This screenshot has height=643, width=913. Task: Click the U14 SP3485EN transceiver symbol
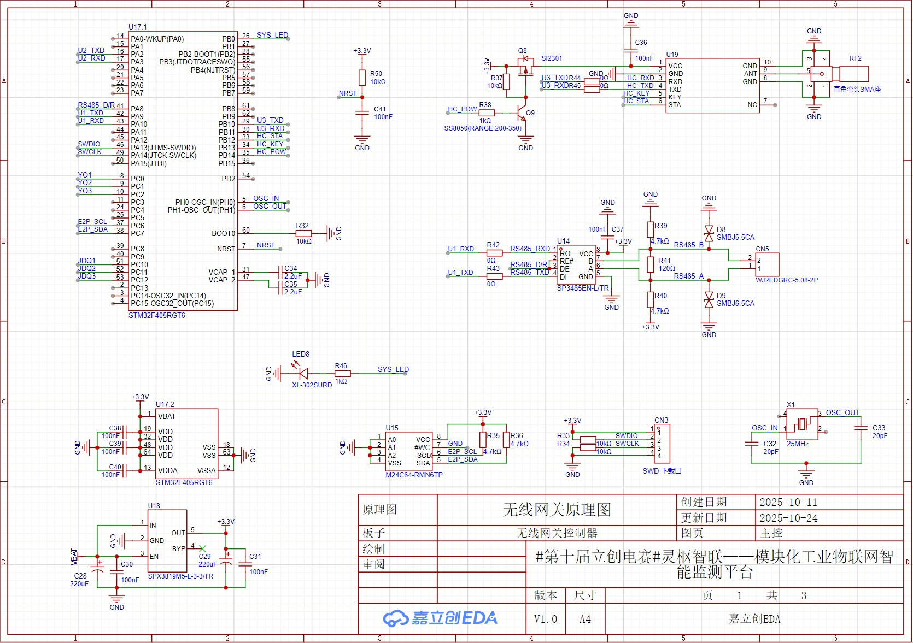click(x=577, y=264)
